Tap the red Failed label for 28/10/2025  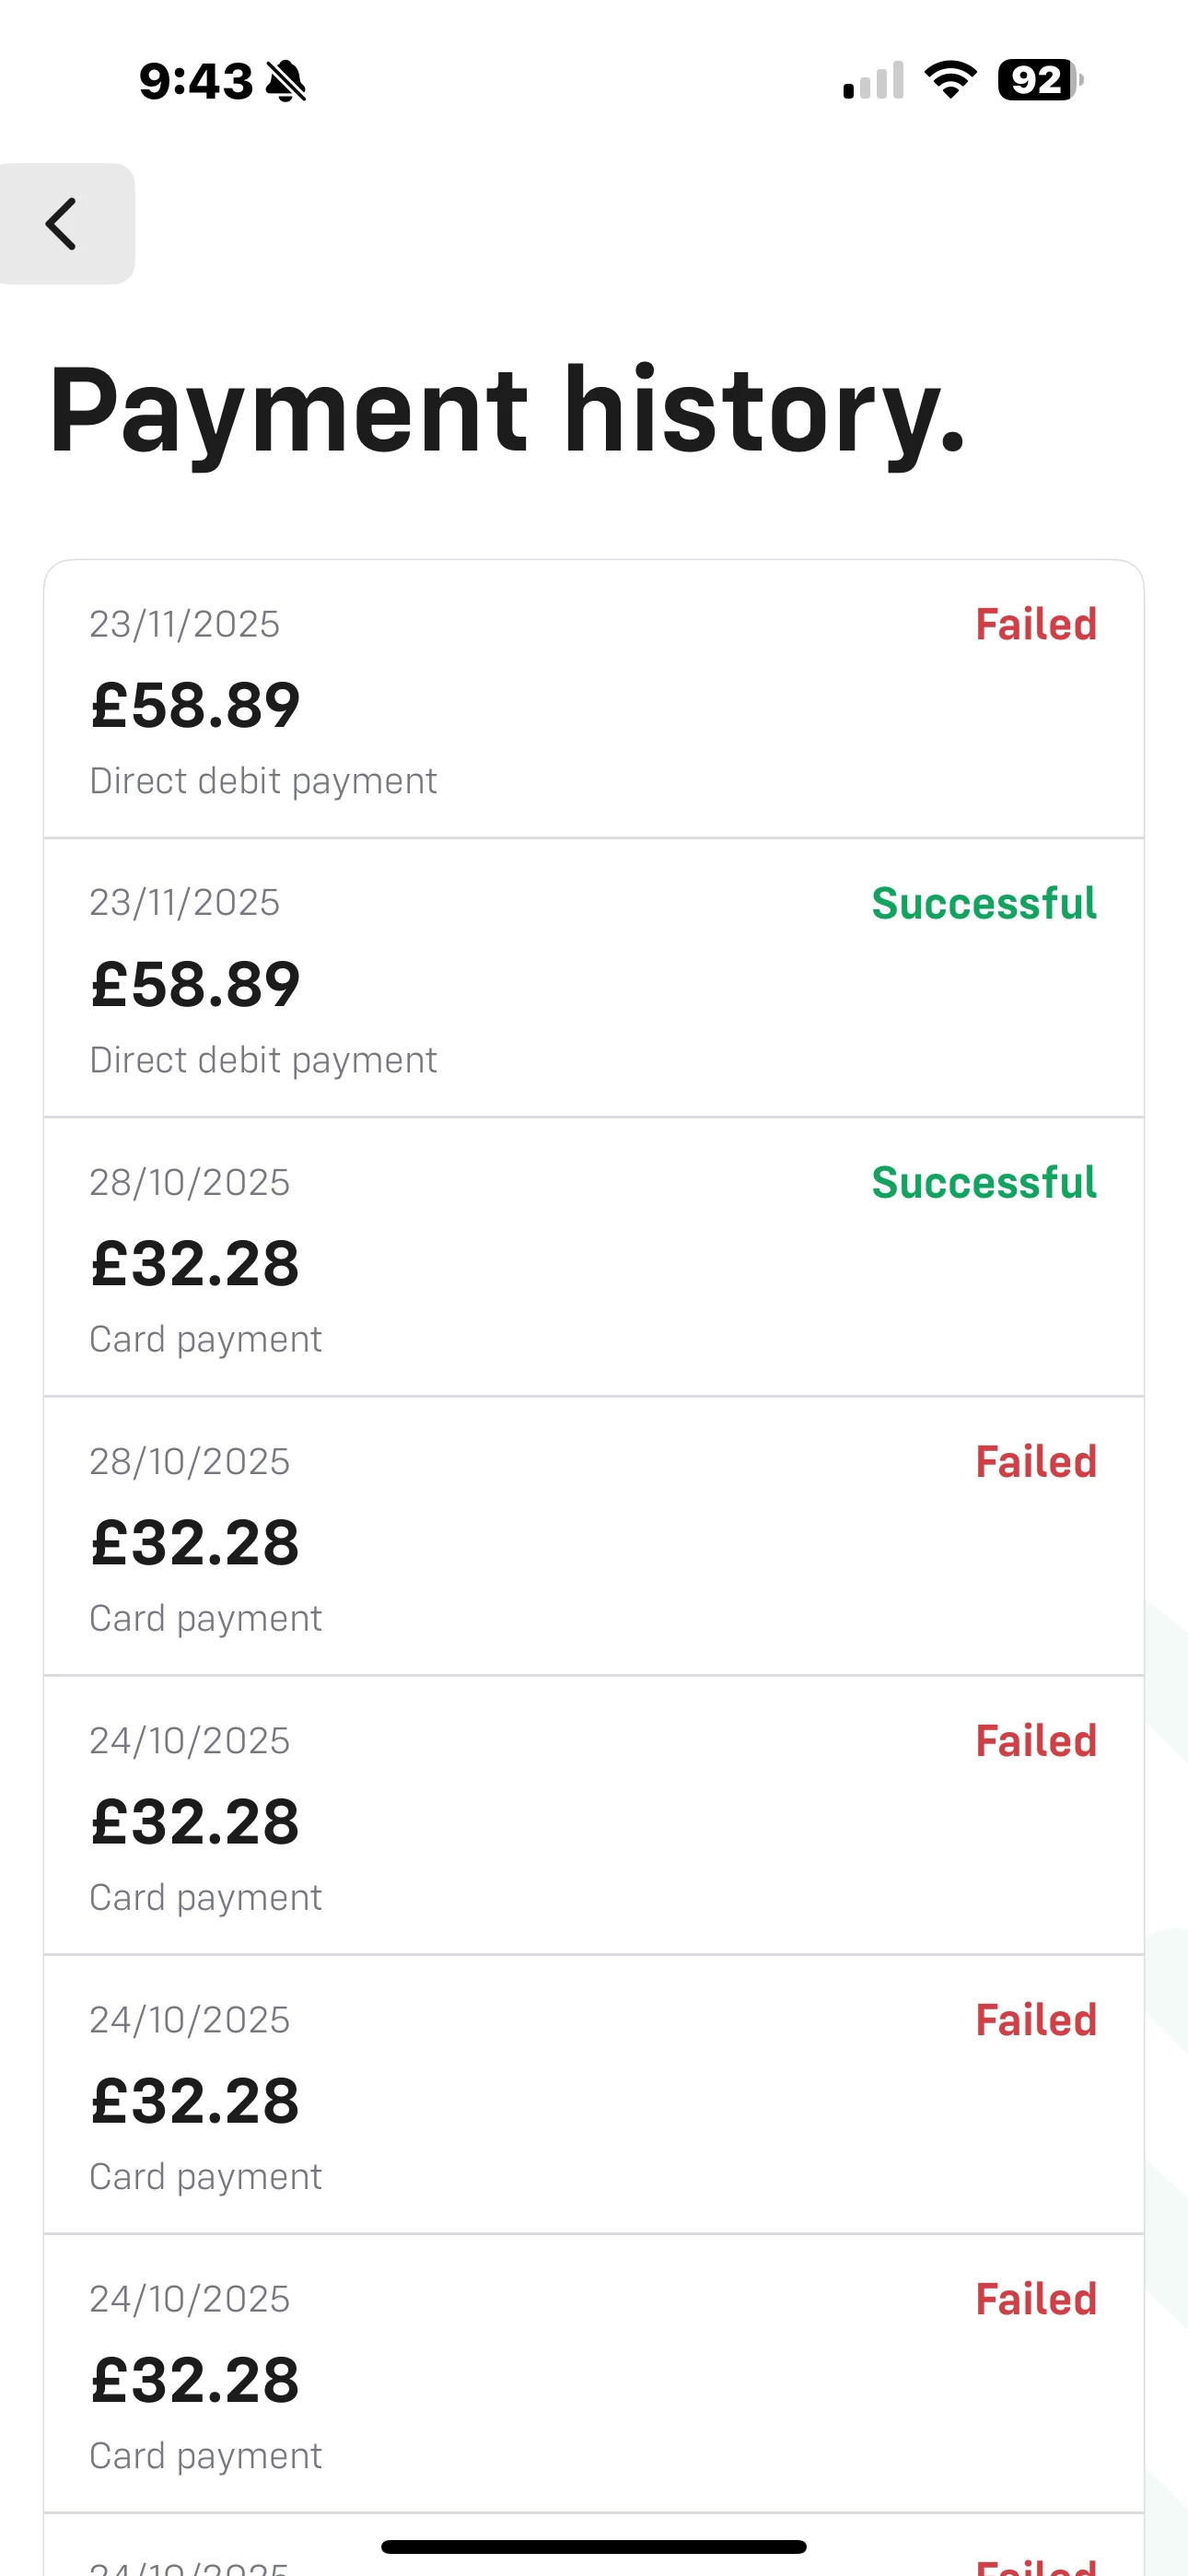(x=1036, y=1462)
